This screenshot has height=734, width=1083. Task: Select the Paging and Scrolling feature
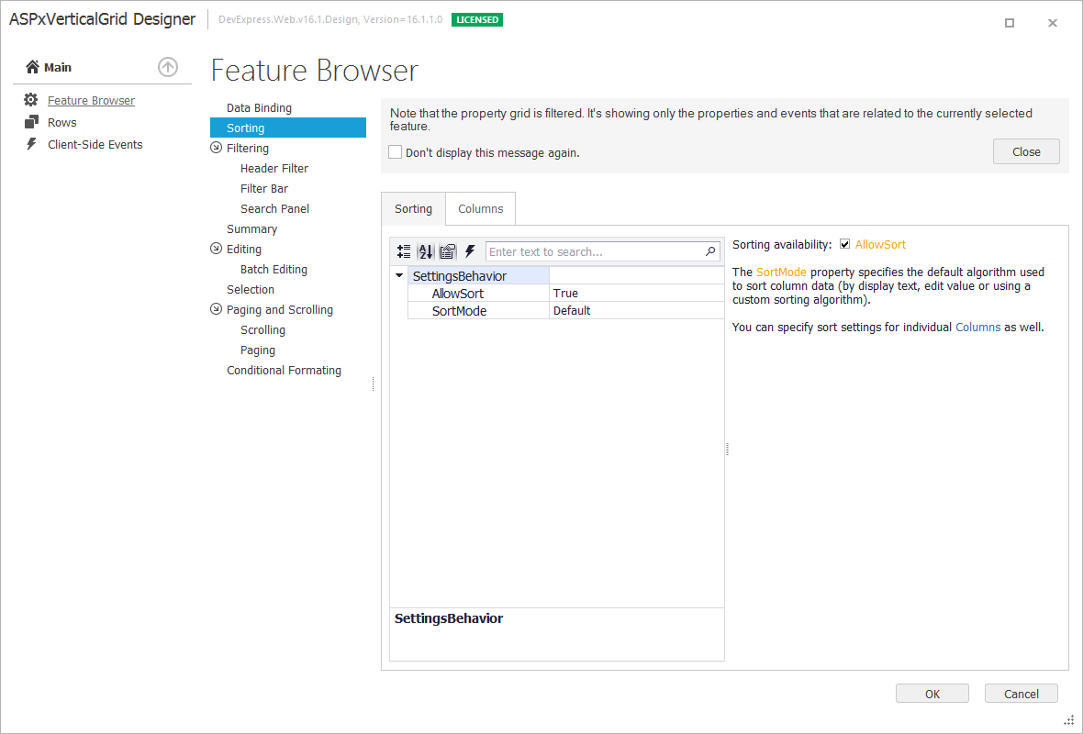pyautogui.click(x=280, y=309)
